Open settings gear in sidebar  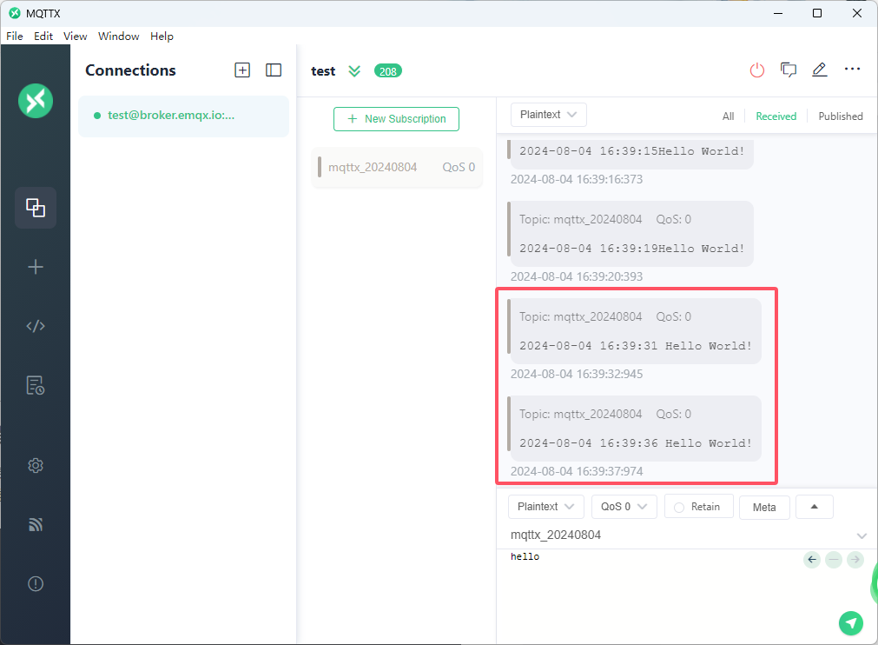coord(36,466)
